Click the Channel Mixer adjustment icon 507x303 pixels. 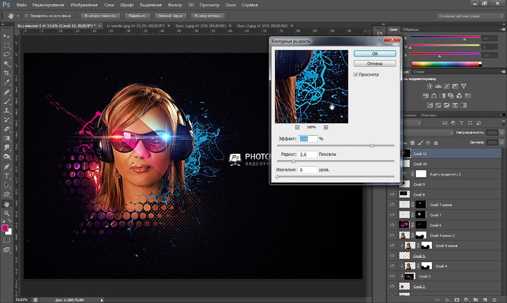pos(459,96)
